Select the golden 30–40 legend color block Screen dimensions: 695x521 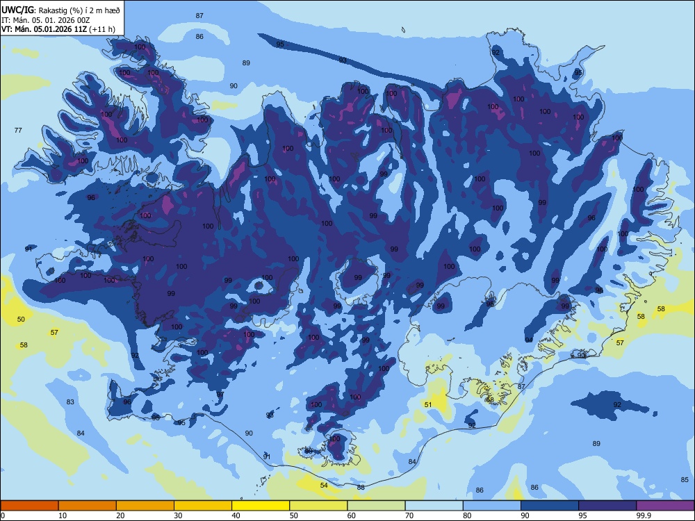203,506
